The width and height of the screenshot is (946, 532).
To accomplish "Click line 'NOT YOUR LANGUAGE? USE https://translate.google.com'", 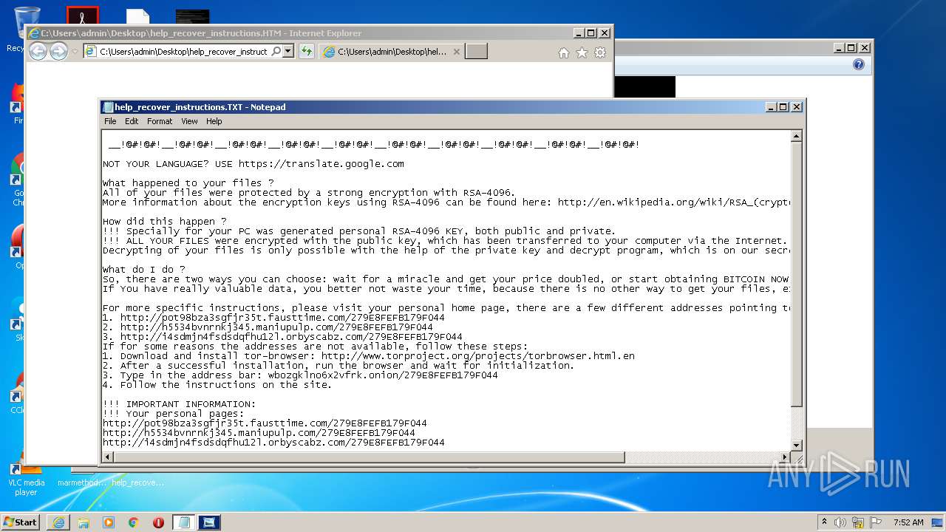I will (253, 164).
